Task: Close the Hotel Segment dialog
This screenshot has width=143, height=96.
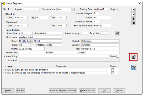Action: click(139, 3)
